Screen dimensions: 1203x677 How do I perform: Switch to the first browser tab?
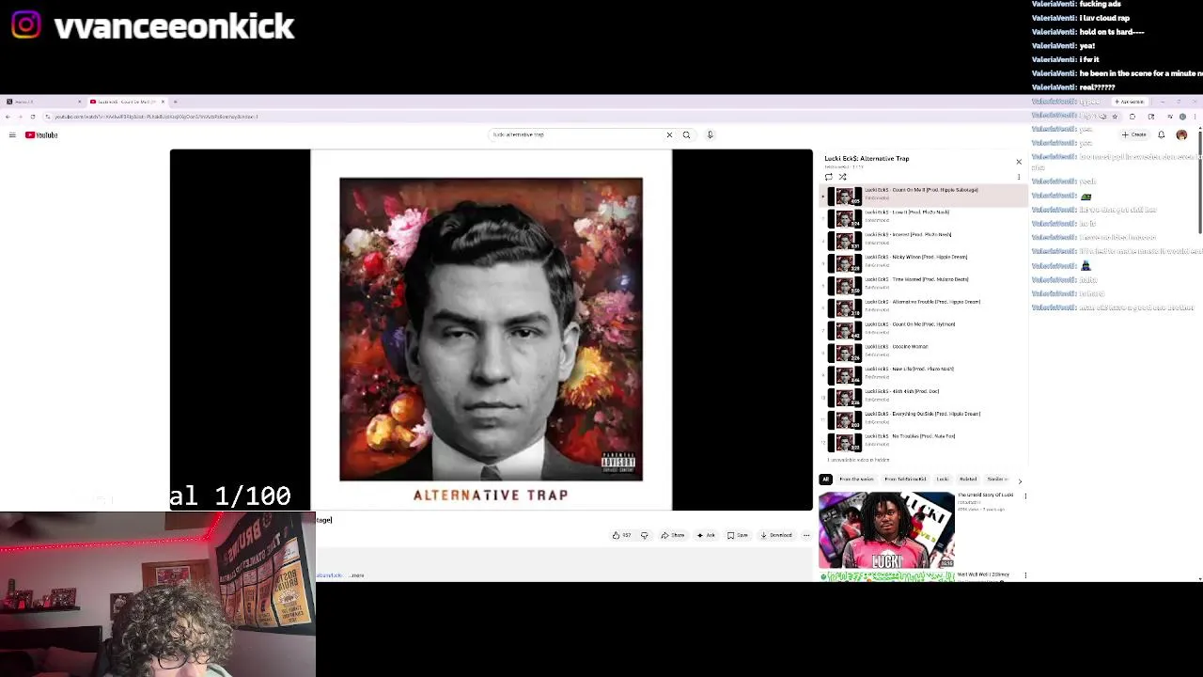pyautogui.click(x=42, y=102)
